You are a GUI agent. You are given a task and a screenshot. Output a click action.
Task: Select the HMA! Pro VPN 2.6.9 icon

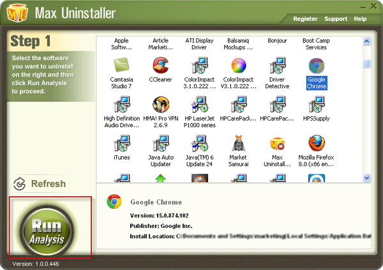pos(161,104)
